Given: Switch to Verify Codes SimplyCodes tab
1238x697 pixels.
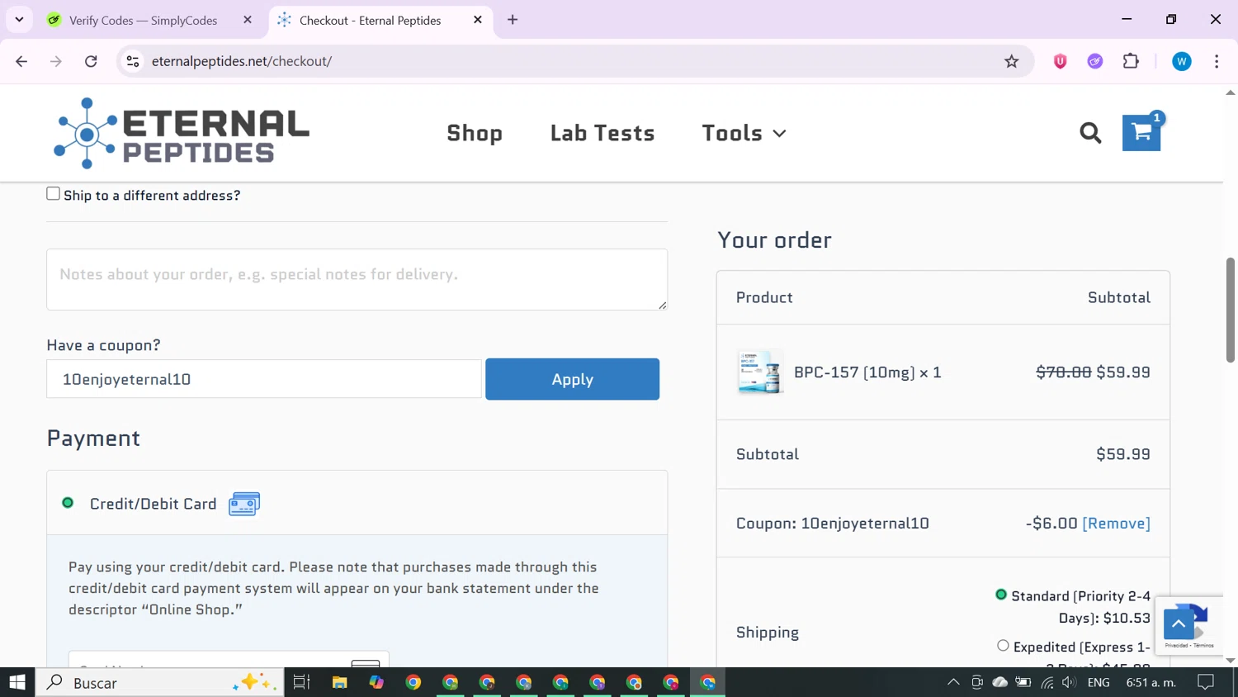Looking at the screenshot, I should point(143,20).
